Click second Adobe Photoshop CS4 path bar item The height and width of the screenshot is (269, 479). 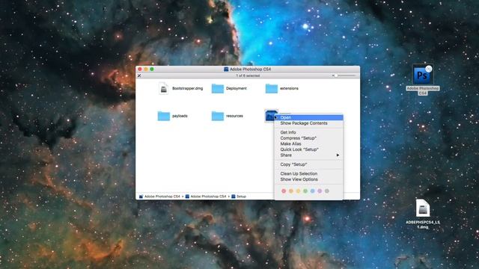point(206,197)
